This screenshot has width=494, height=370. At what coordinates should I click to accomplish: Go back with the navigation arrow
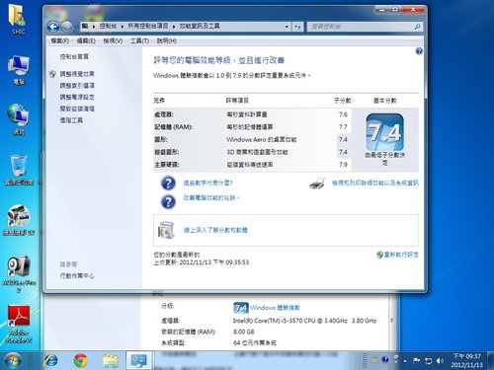(x=53, y=27)
